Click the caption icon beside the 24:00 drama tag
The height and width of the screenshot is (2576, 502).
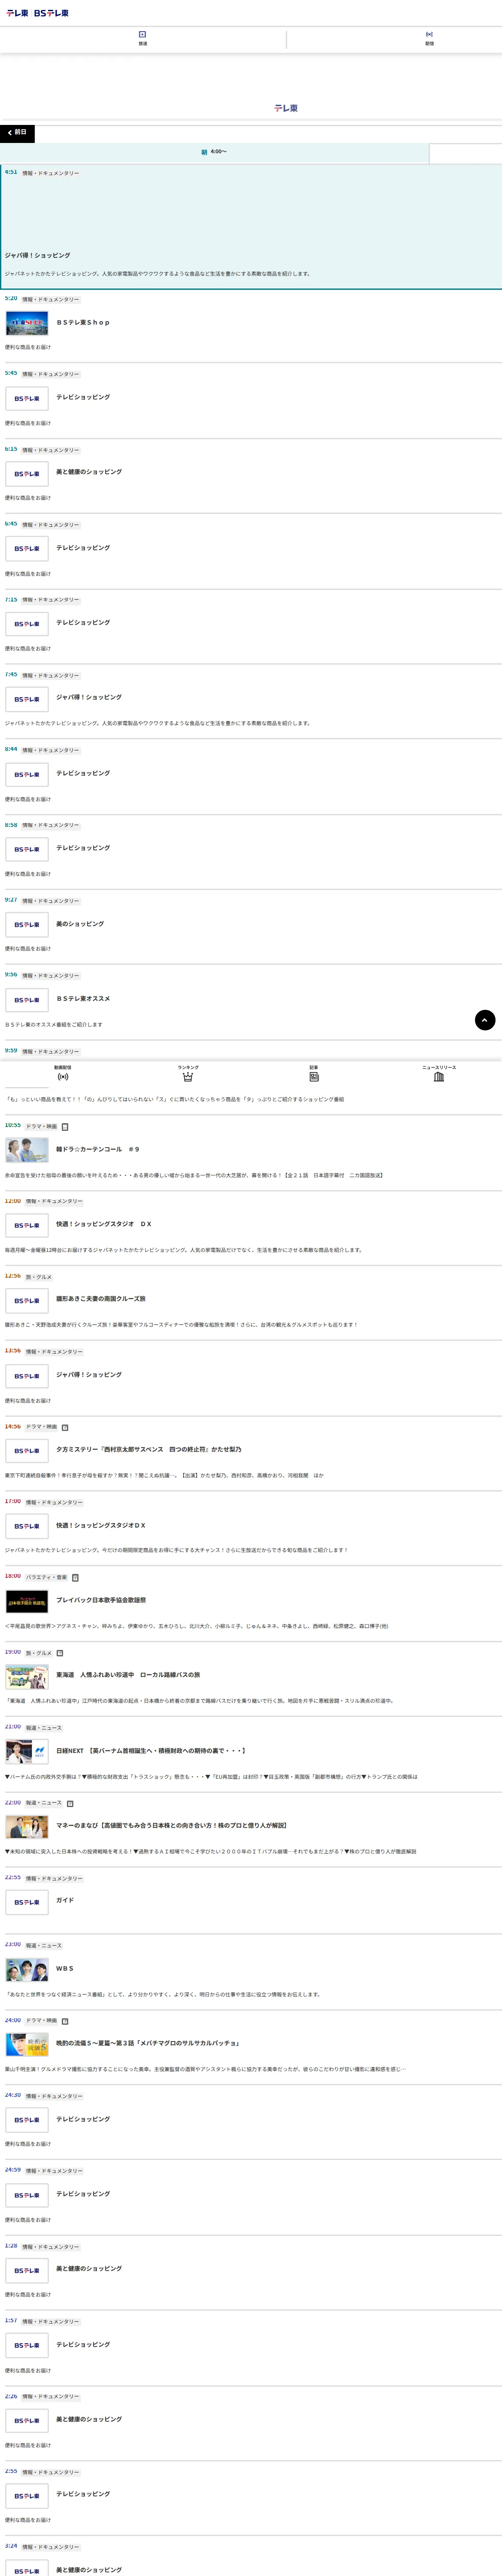click(x=65, y=2021)
